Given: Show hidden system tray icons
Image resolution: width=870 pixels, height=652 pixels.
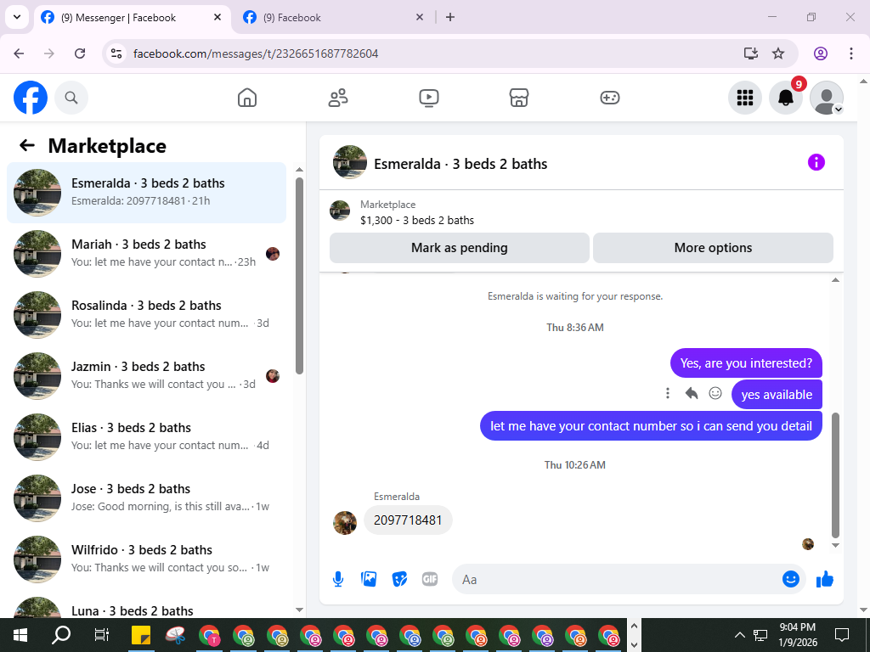Looking at the screenshot, I should click(x=740, y=635).
